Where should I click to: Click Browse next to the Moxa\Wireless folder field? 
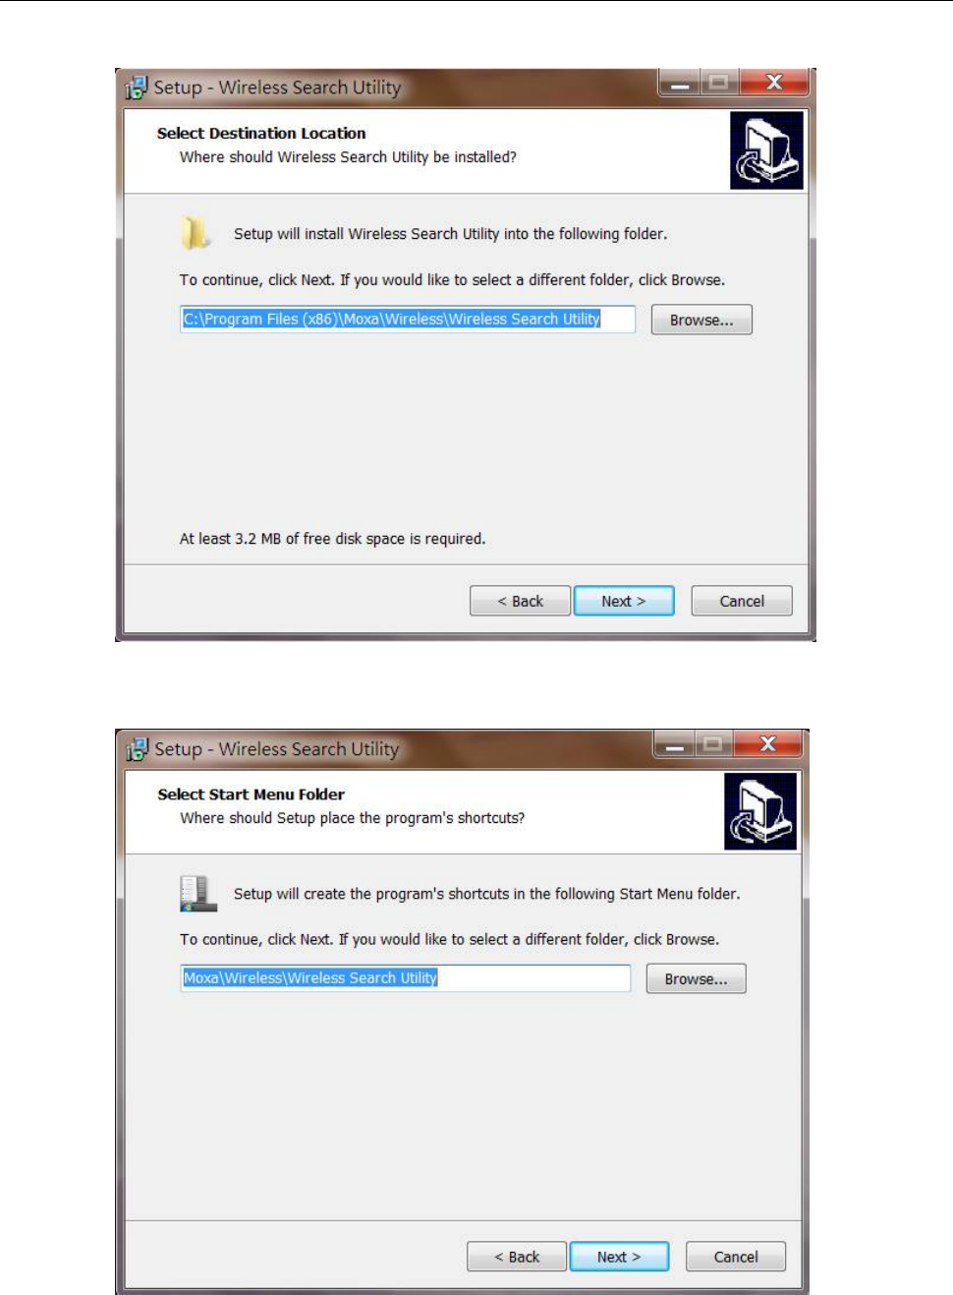pos(696,978)
